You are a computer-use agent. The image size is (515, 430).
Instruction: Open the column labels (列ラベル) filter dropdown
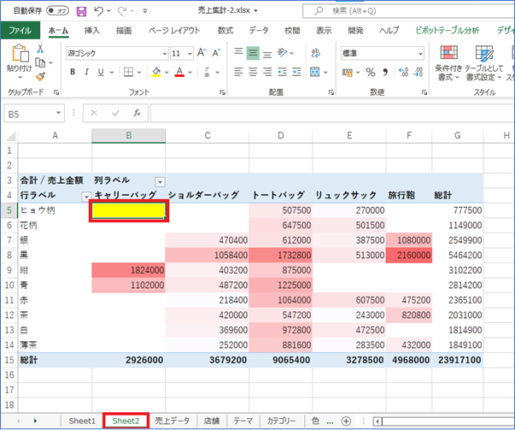[x=160, y=180]
